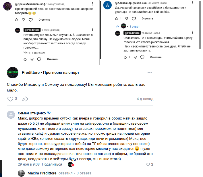This screenshot has height=177, width=203.
Task: Dislike АлександрЧуйков's comment about шайбы
Action: point(125,19)
